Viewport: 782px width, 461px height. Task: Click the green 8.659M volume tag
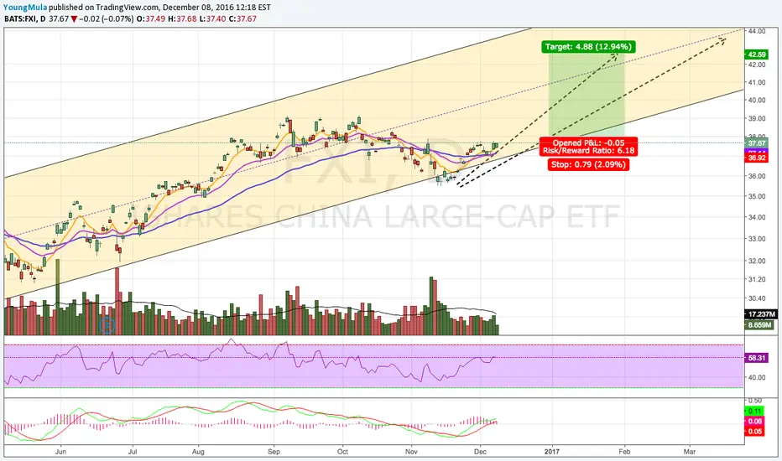click(759, 325)
